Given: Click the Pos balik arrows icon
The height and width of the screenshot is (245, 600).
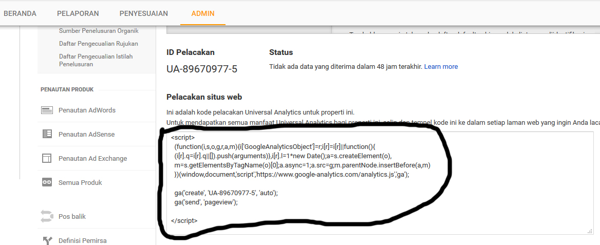Looking at the screenshot, I should point(47,216).
